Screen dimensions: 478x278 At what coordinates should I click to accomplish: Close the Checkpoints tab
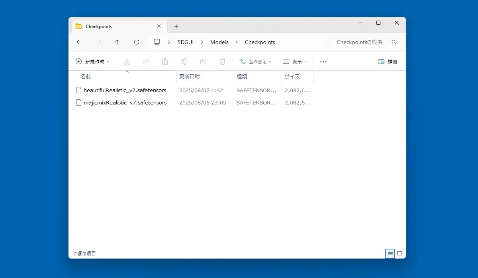point(159,26)
